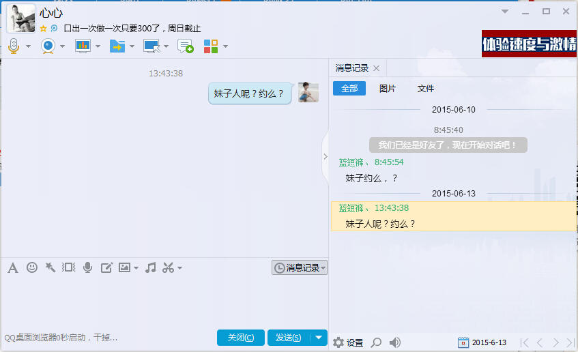
Task: Switch to the 图片 tab
Action: coord(388,89)
